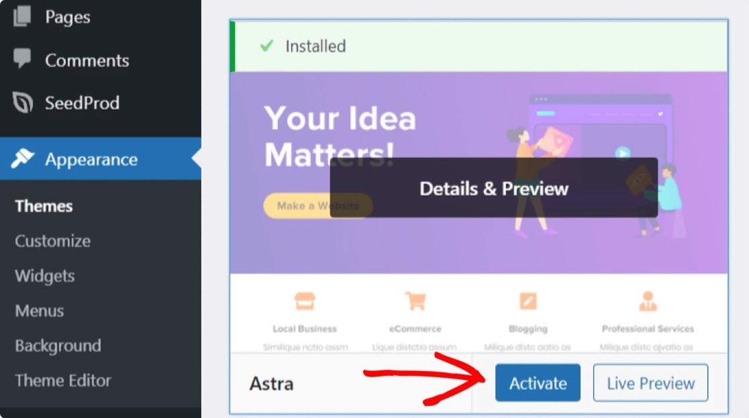
Task: Open Background settings under Appearance
Action: [x=58, y=346]
